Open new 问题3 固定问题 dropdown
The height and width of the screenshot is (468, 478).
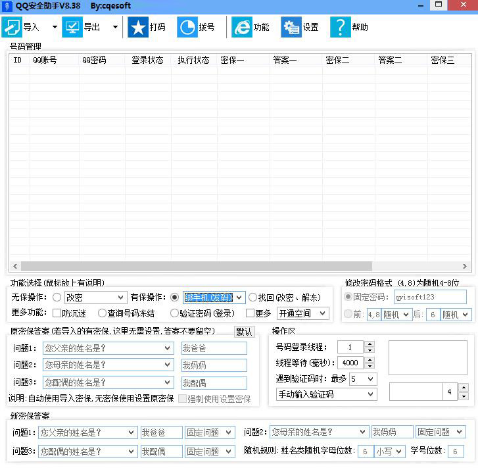(x=210, y=452)
